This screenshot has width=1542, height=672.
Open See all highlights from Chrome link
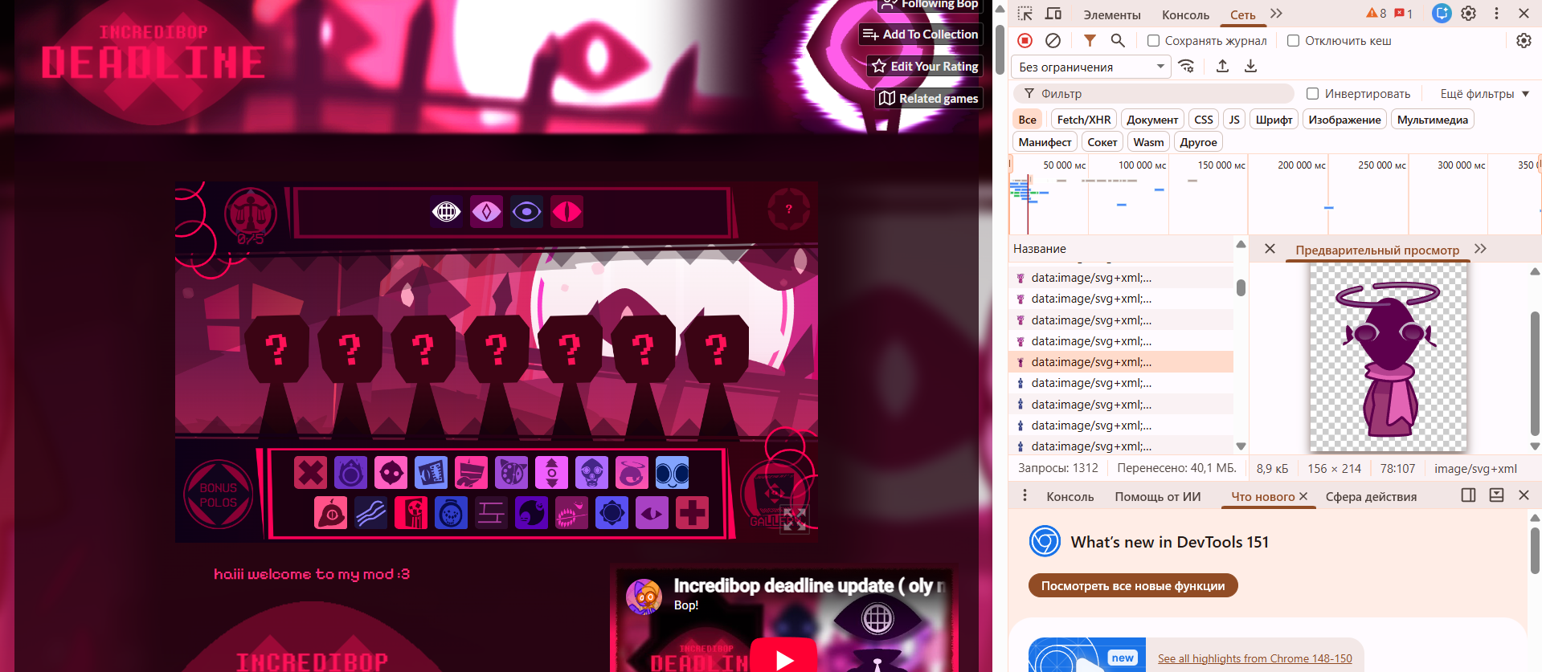1254,658
